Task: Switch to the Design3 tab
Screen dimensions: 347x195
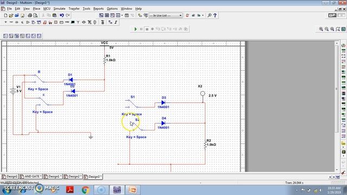Action: coord(93,177)
